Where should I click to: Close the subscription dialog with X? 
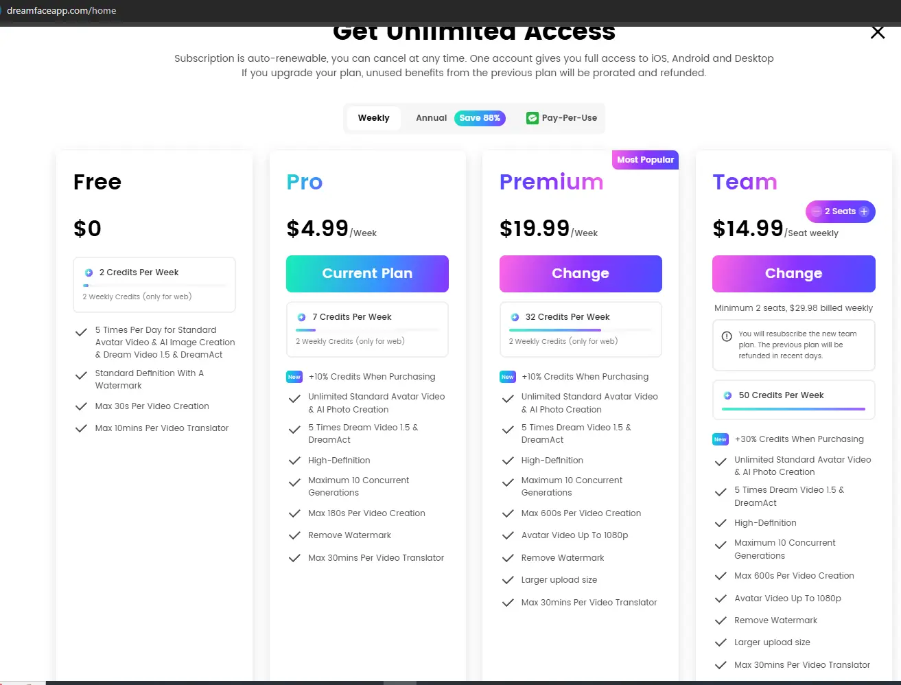877,32
